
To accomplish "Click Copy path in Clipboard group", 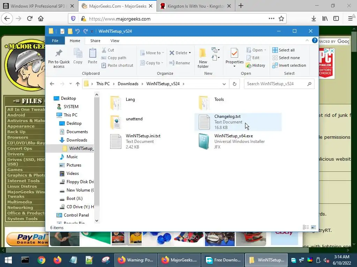I will point(114,58).
